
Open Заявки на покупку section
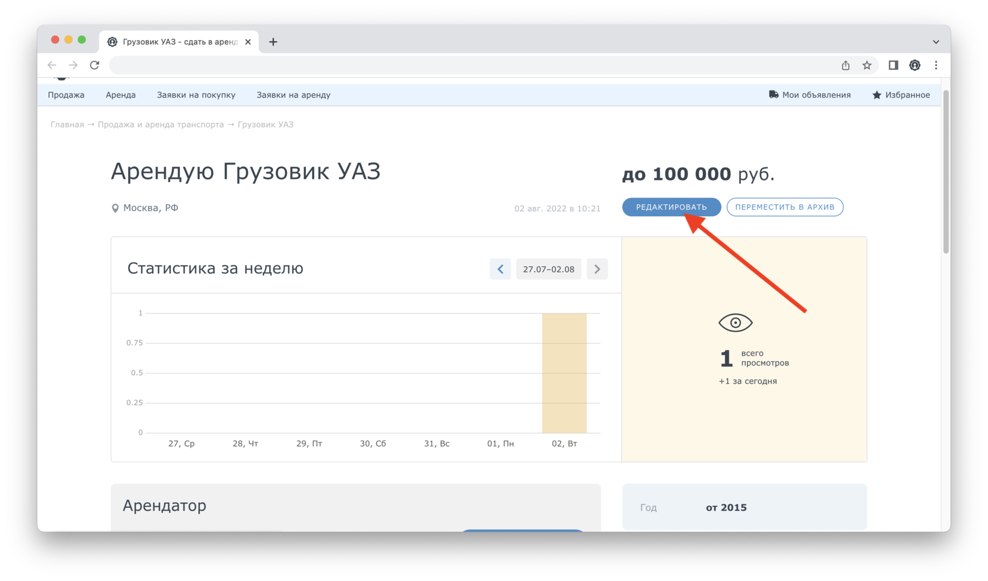pos(196,95)
